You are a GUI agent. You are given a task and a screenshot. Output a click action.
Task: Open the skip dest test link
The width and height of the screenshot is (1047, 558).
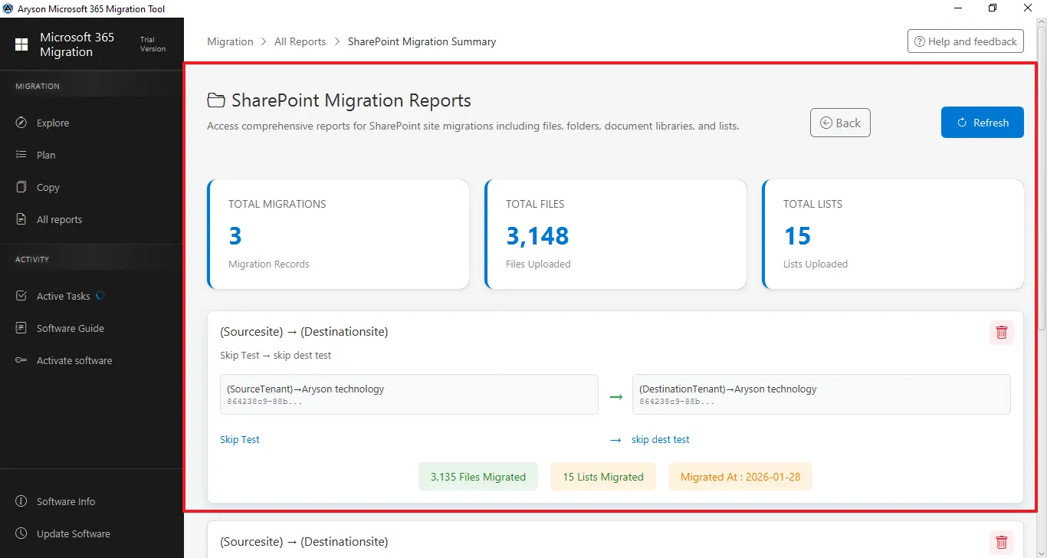pyautogui.click(x=660, y=439)
